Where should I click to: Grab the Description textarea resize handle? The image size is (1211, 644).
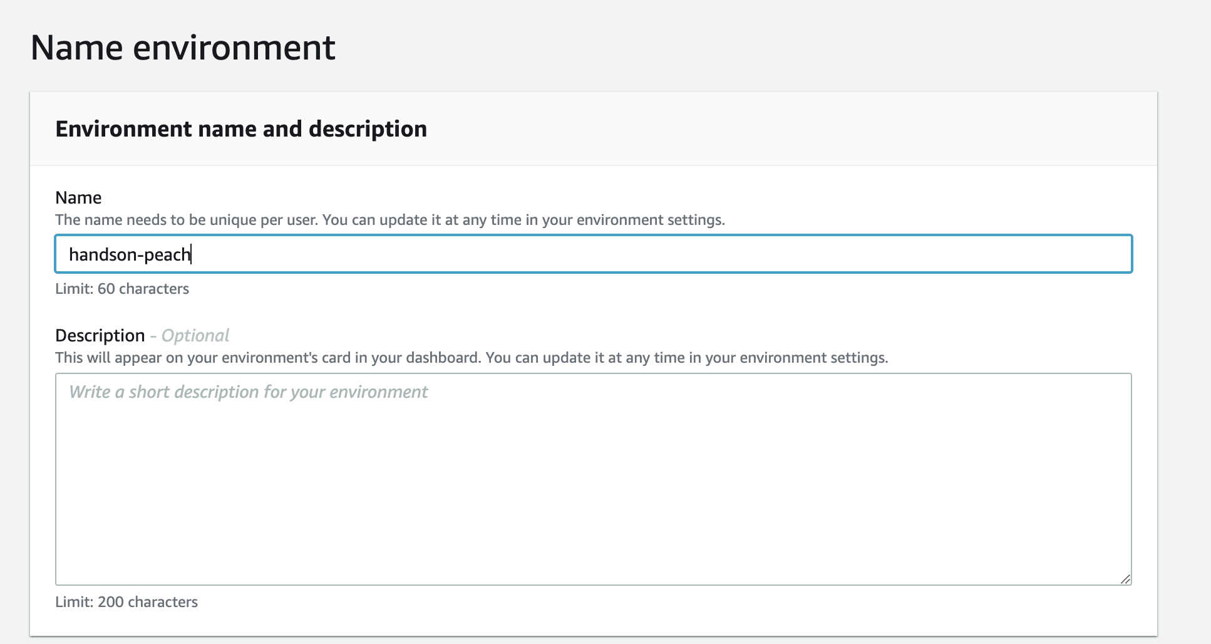[x=1125, y=579]
